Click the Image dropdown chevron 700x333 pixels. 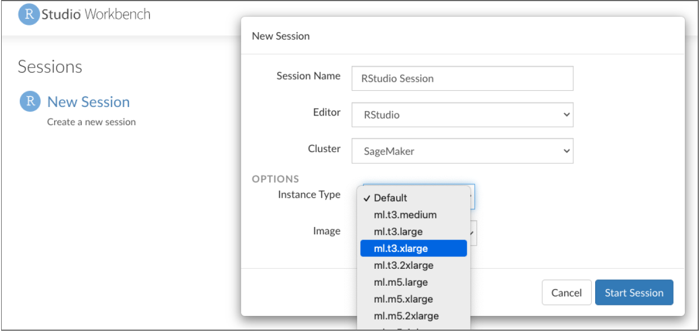[473, 232]
